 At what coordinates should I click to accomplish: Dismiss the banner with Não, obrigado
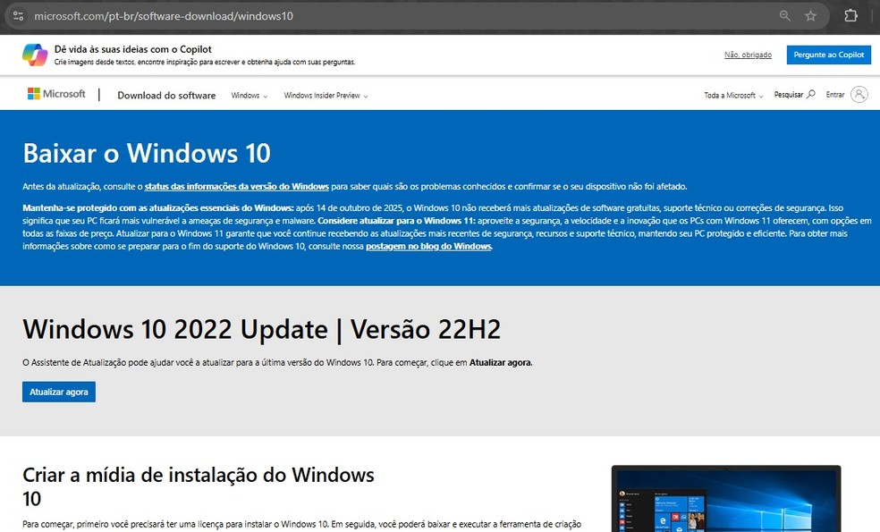[748, 55]
